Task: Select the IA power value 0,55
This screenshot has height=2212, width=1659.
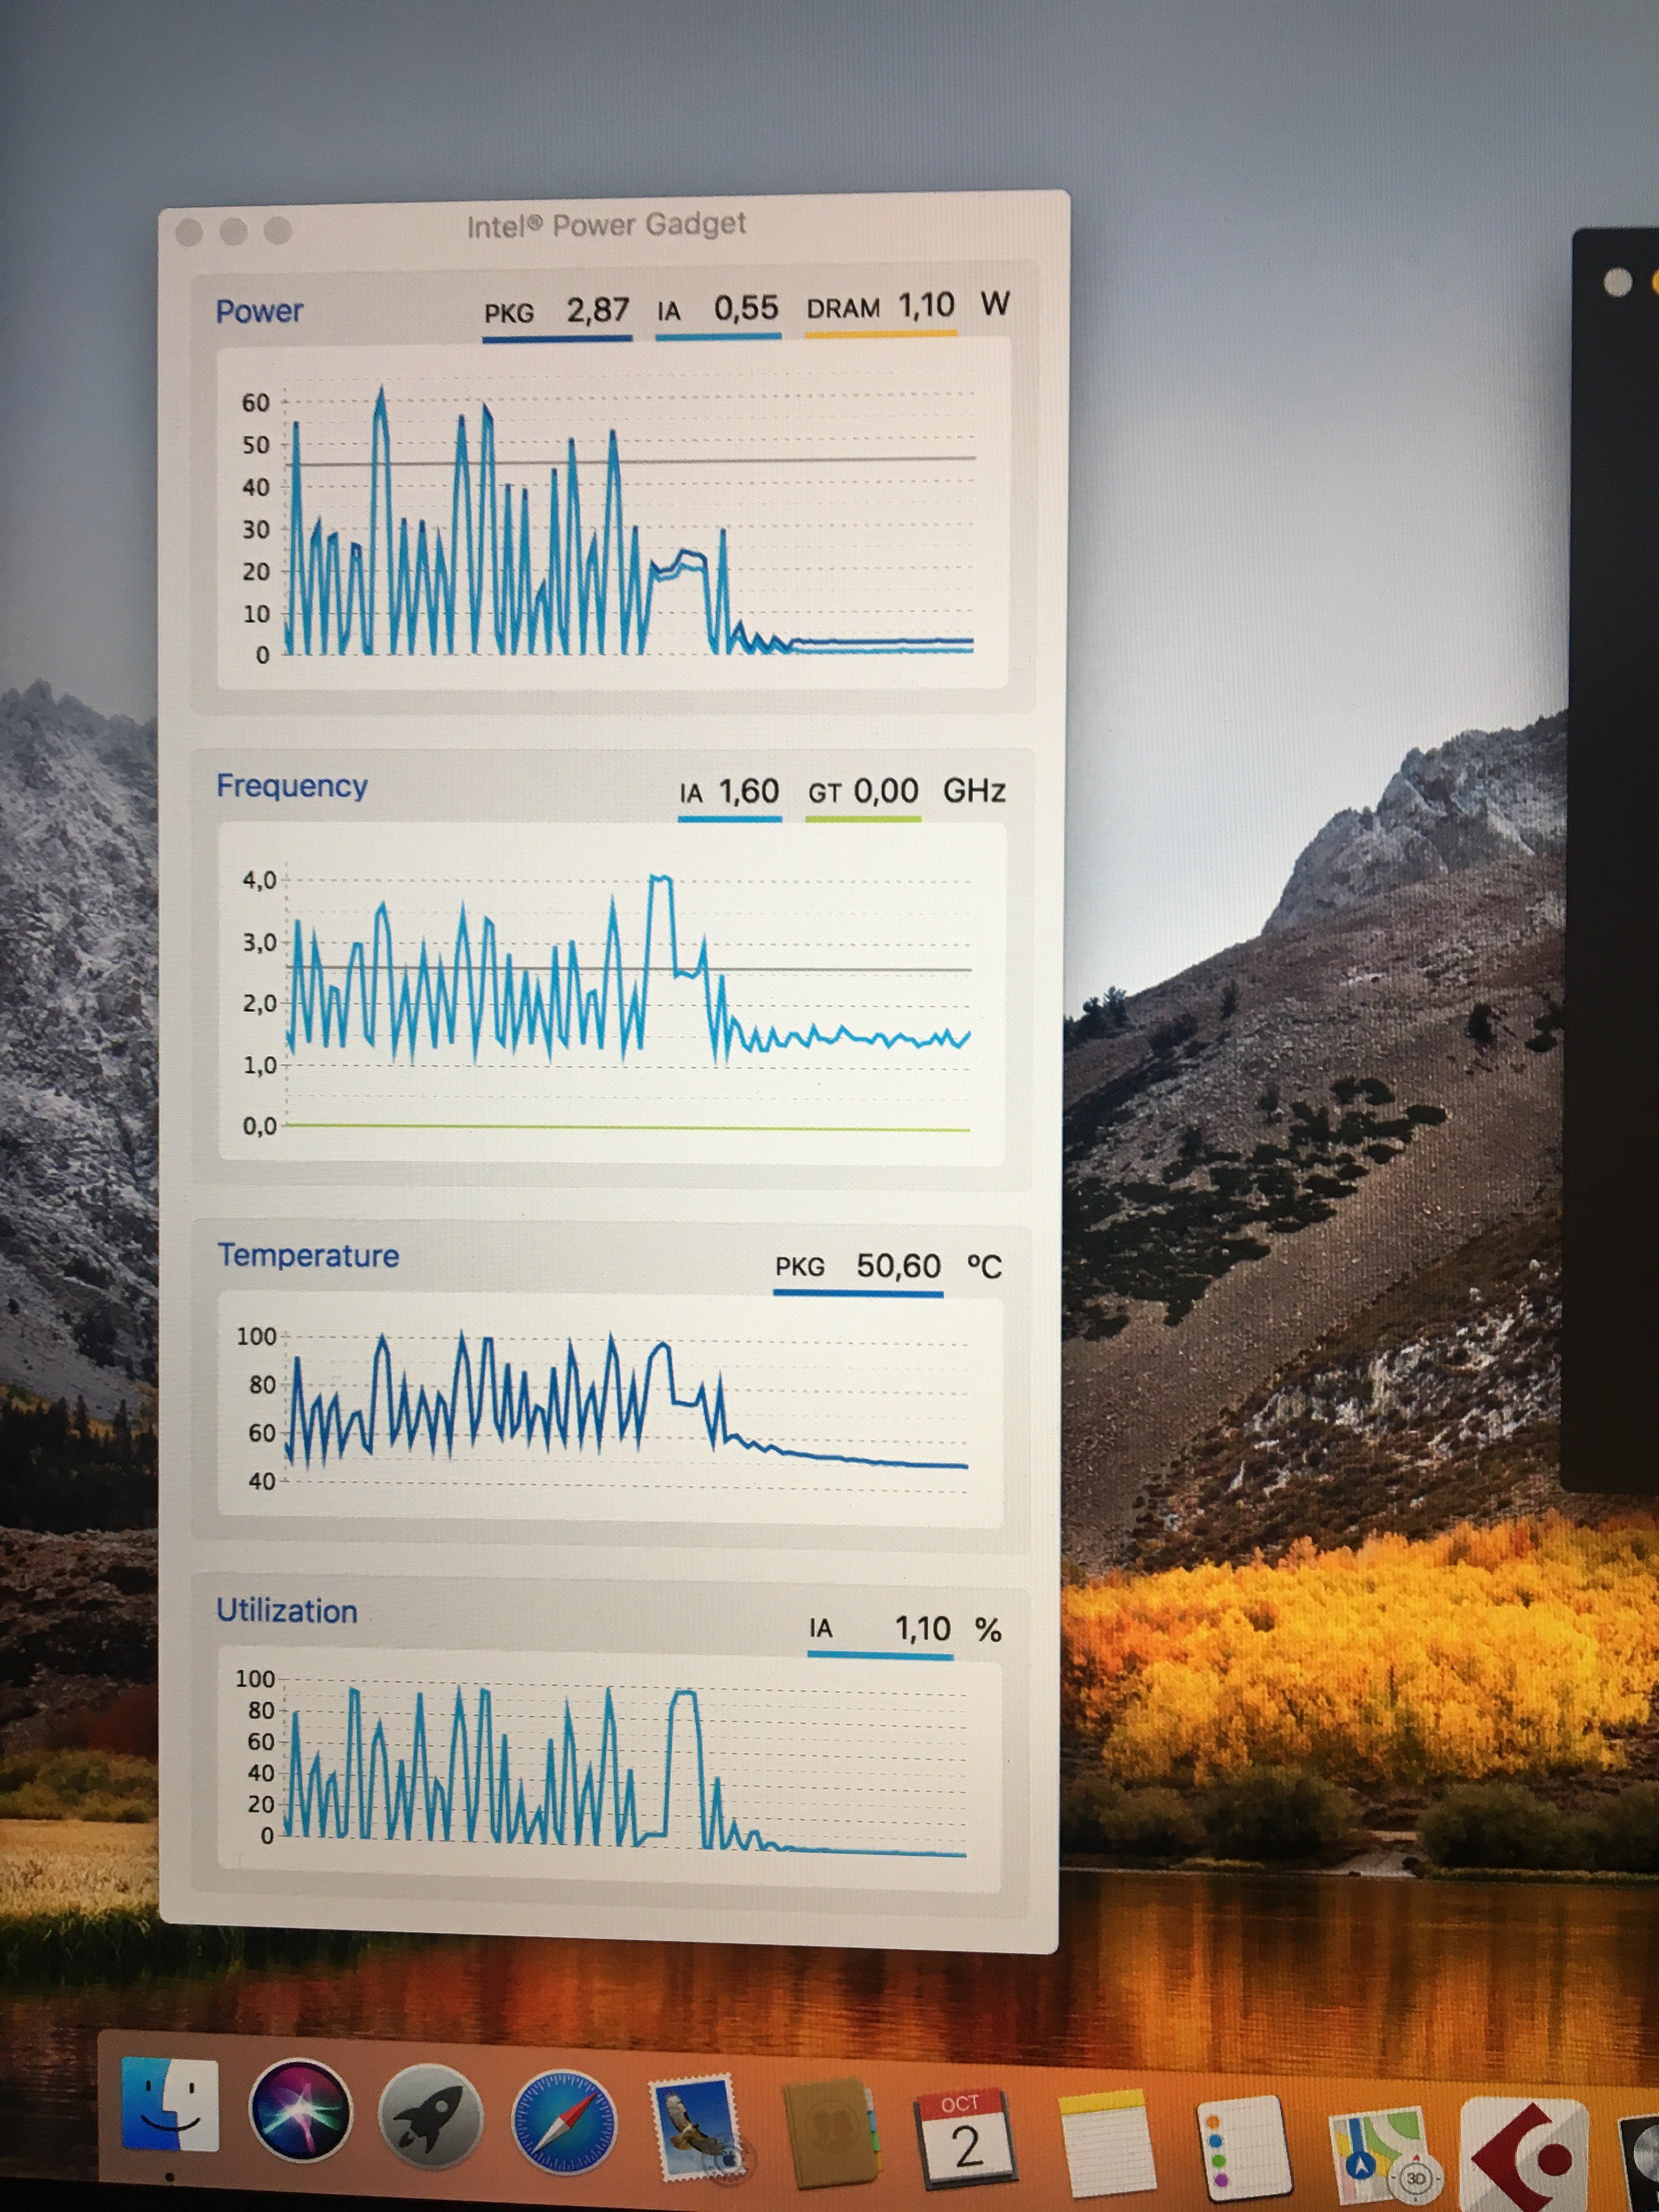Action: (x=746, y=308)
